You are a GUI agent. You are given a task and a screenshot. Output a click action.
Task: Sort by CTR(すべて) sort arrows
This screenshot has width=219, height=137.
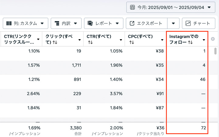pos(90,42)
